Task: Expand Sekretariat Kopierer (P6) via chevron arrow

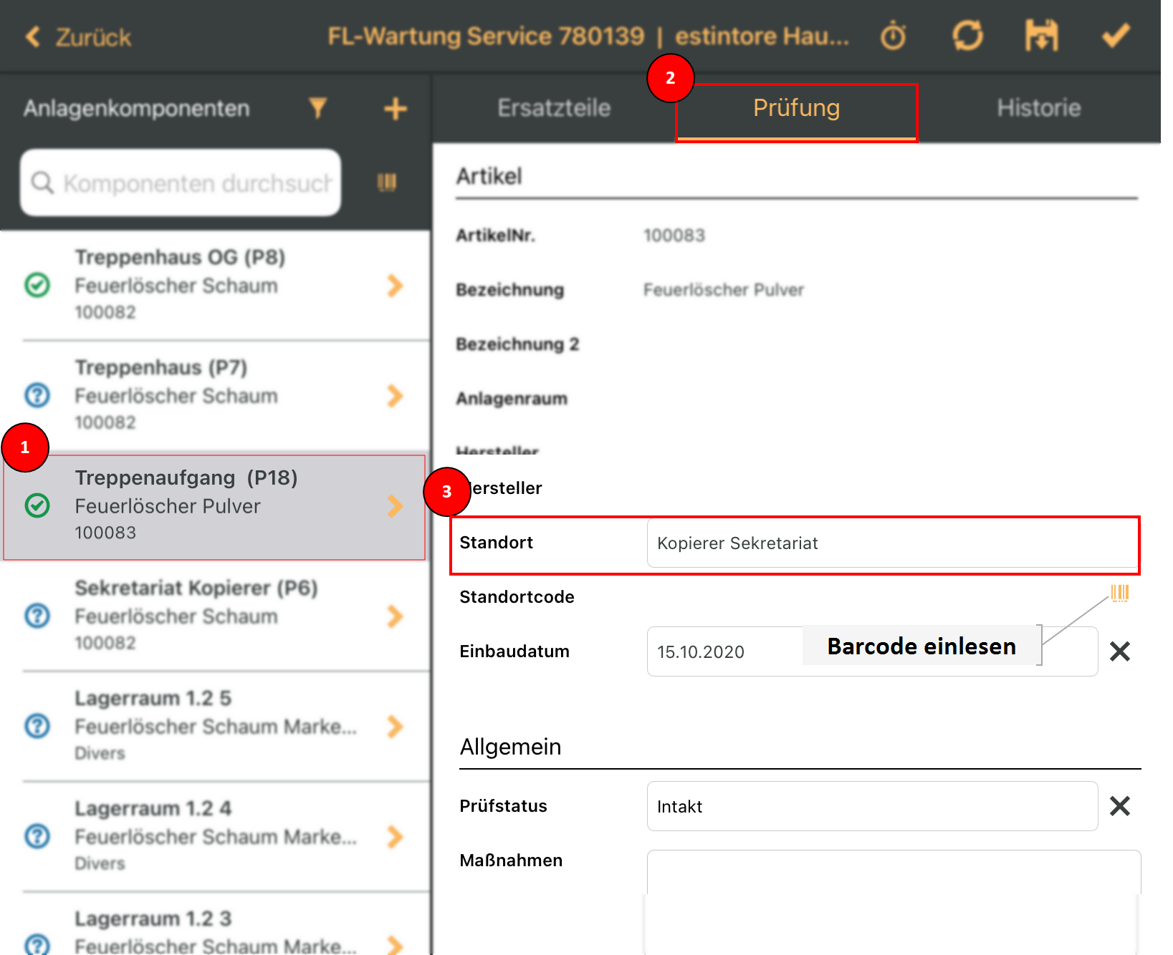Action: (395, 616)
